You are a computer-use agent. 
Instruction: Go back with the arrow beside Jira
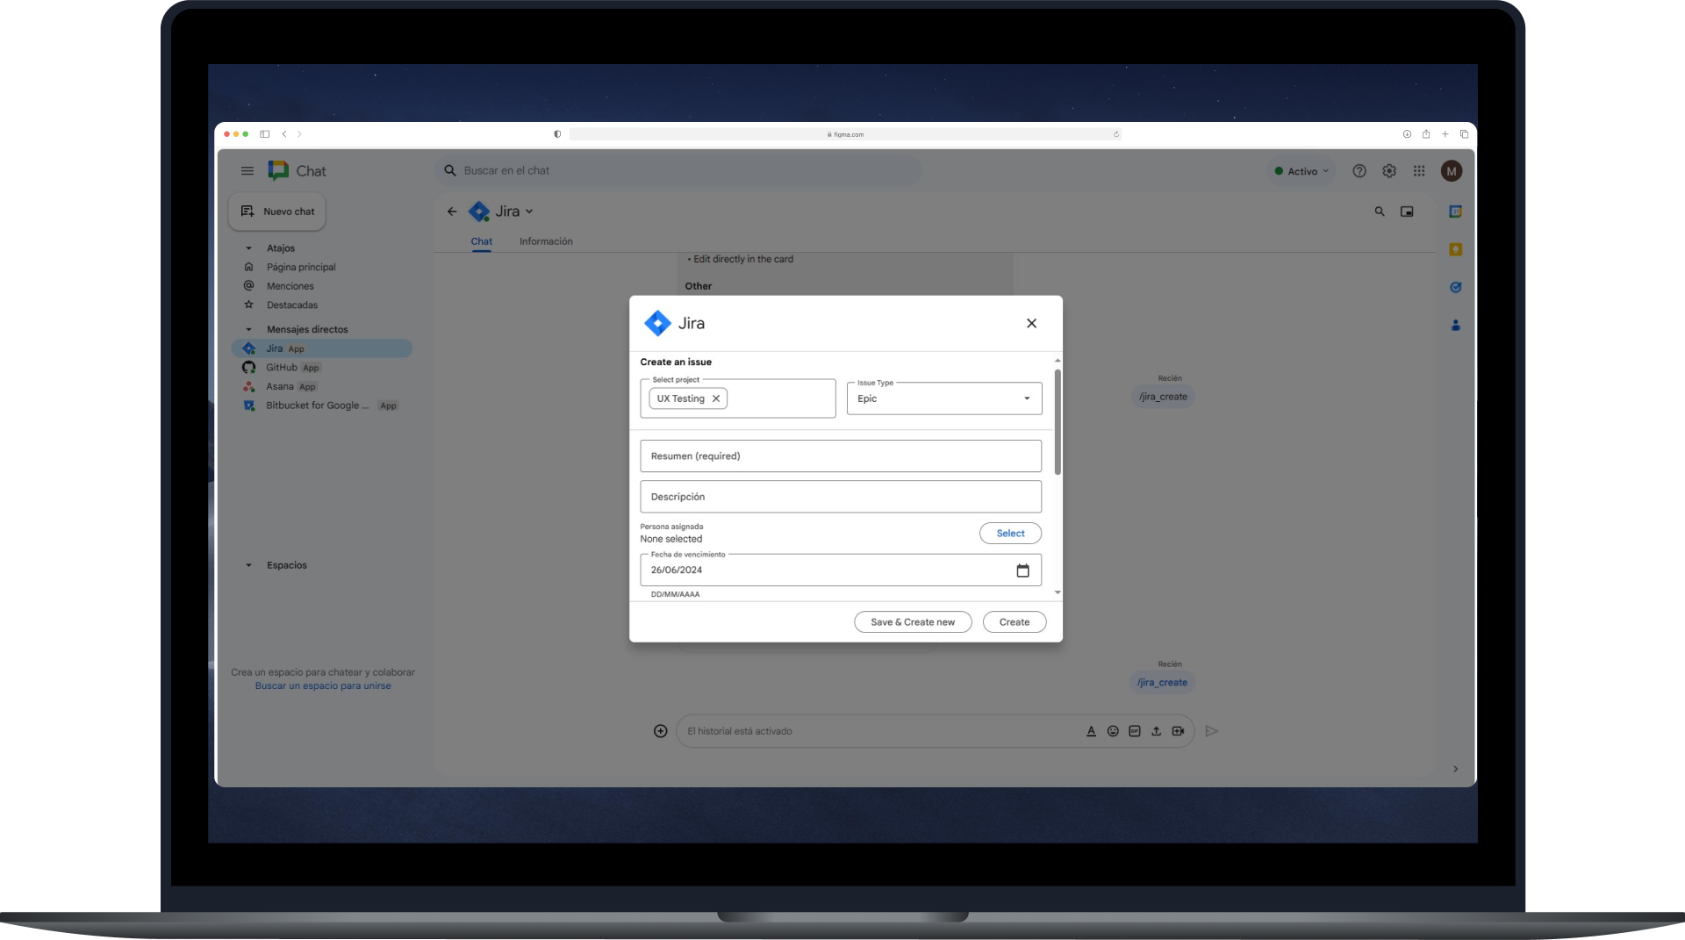tap(452, 212)
